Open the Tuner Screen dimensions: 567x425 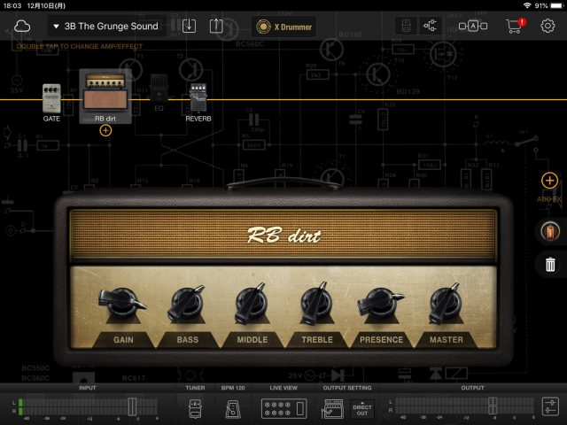tap(195, 407)
